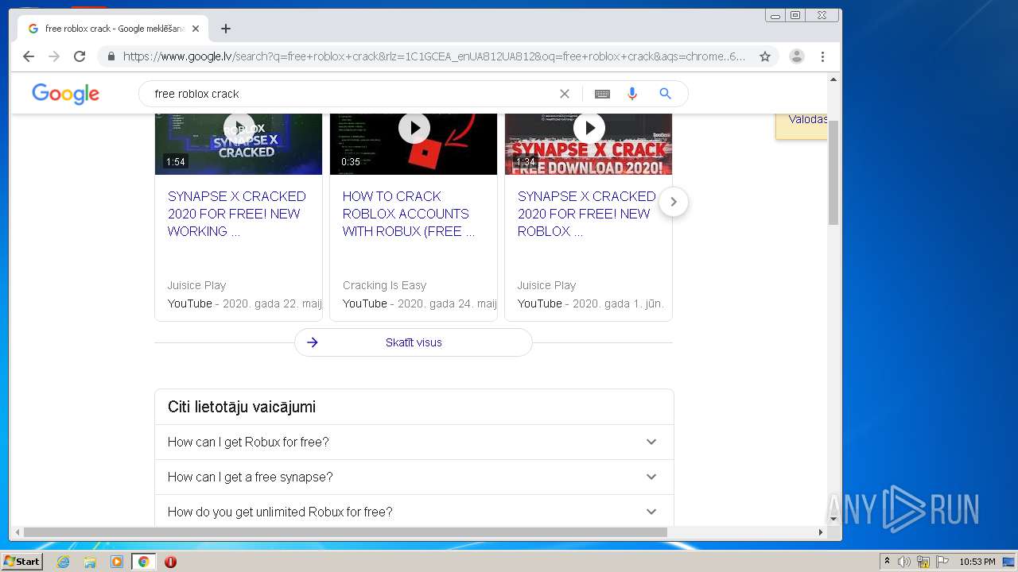
Task: Click the 'Citi lietotāju vaicājumi' heading
Action: click(242, 407)
